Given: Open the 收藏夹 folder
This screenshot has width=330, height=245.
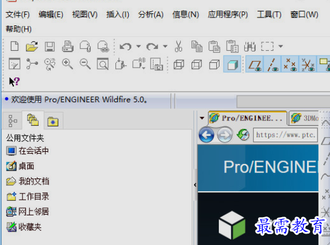Looking at the screenshot, I should (x=24, y=227).
